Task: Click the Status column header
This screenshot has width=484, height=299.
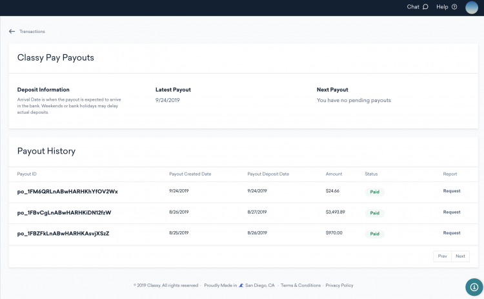Action: point(371,174)
